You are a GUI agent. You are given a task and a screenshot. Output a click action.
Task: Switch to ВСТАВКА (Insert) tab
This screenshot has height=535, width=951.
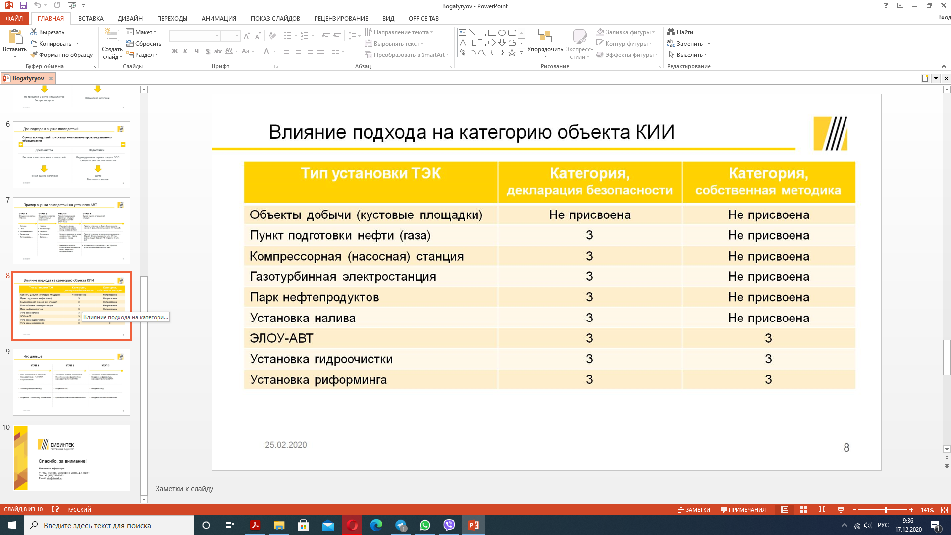[x=91, y=18]
